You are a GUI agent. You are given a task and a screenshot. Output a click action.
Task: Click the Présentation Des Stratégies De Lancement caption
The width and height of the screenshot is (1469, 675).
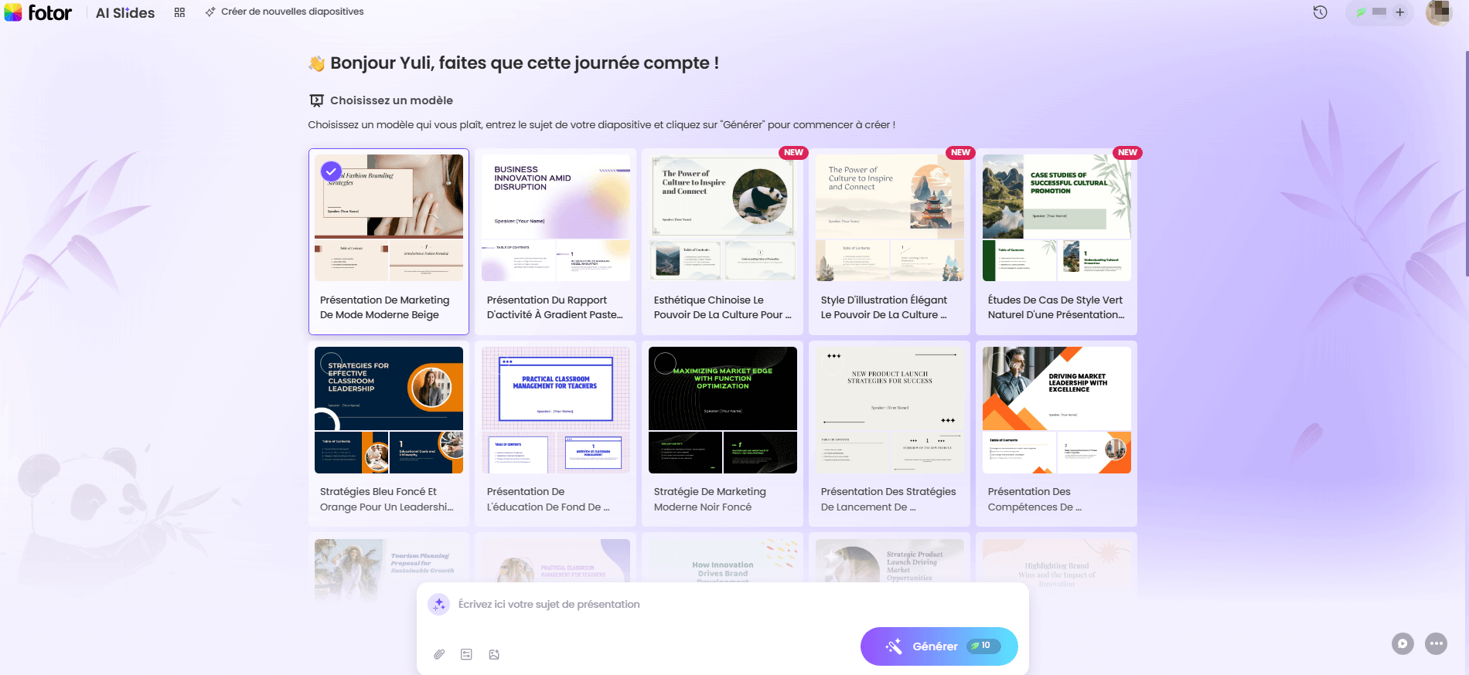click(888, 499)
